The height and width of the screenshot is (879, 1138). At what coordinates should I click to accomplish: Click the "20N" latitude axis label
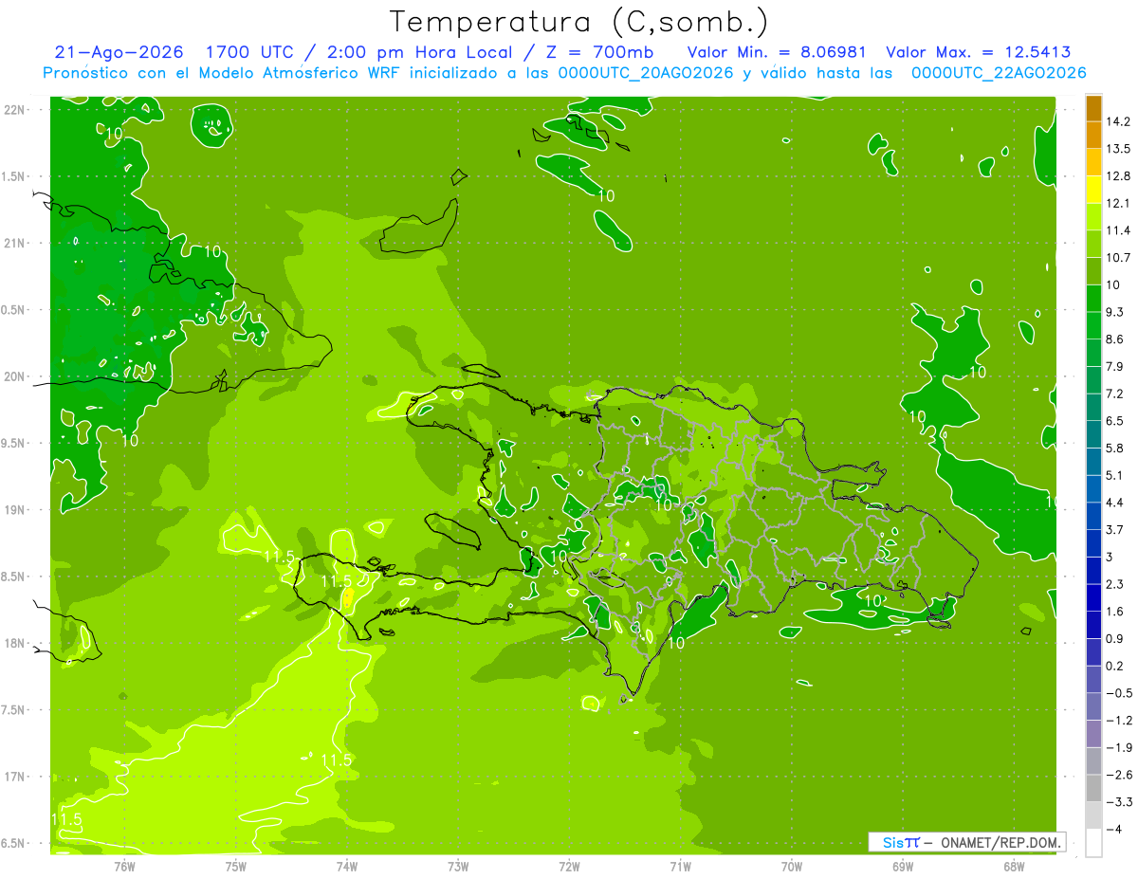click(13, 376)
